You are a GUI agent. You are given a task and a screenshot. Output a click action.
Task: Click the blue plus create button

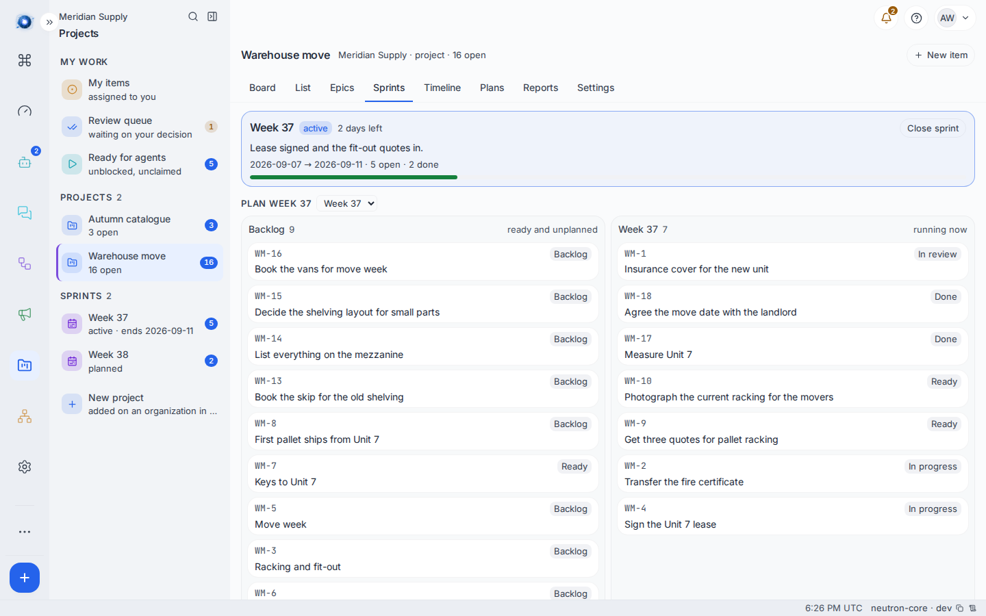coord(25,578)
